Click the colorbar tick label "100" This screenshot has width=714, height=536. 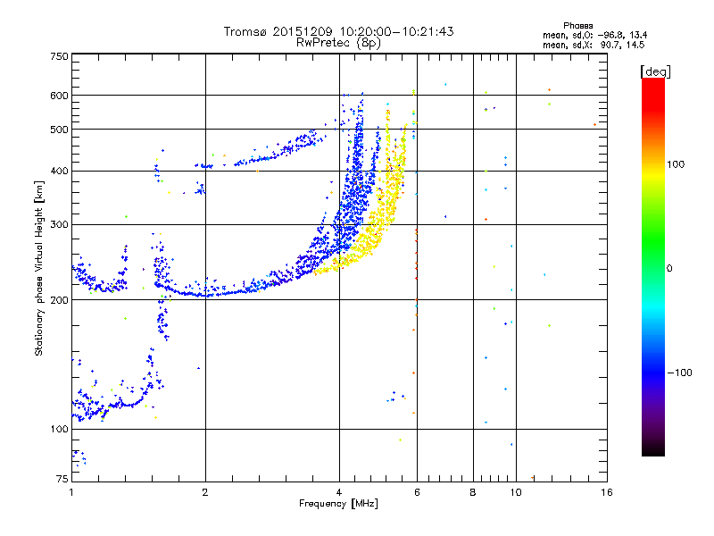676,164
